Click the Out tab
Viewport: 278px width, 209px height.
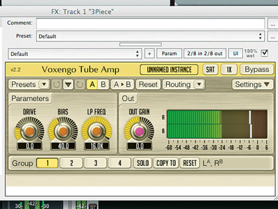[x=128, y=99]
